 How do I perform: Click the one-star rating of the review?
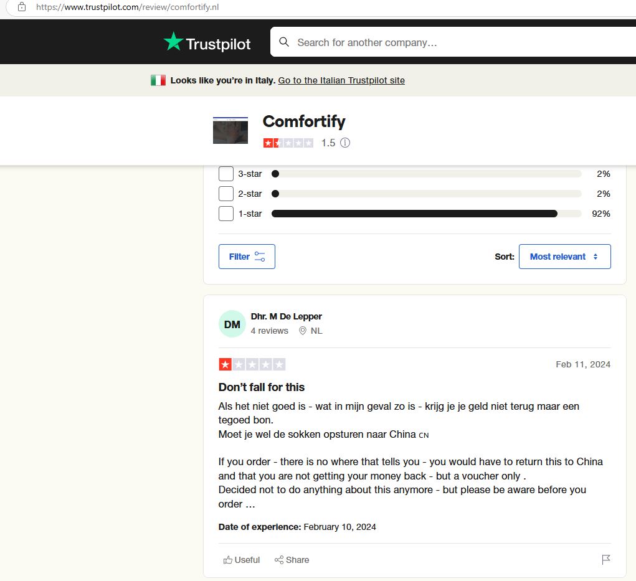252,364
